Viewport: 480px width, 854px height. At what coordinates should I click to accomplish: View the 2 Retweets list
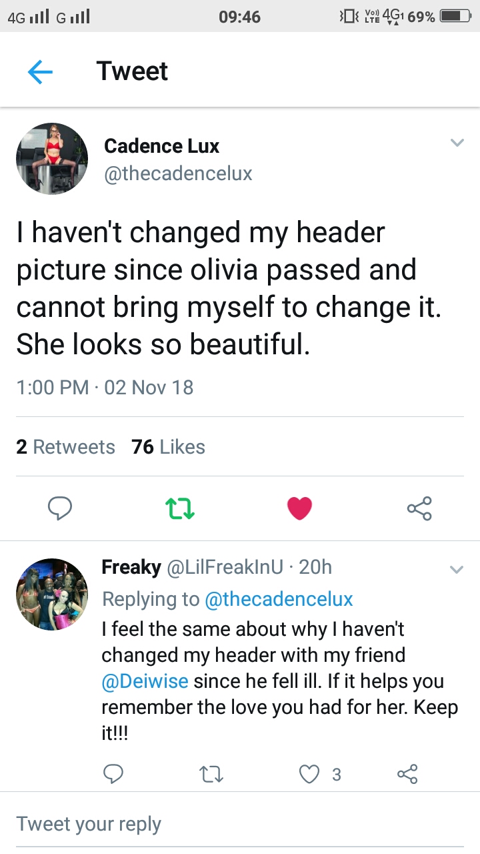click(x=65, y=446)
